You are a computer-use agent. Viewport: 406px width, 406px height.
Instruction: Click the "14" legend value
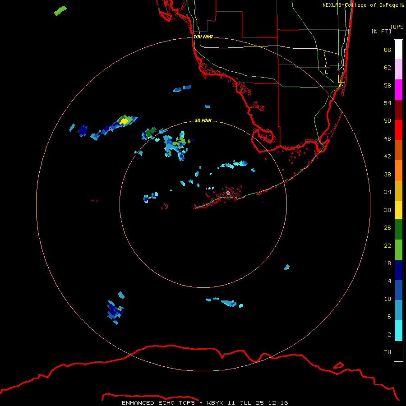(388, 281)
